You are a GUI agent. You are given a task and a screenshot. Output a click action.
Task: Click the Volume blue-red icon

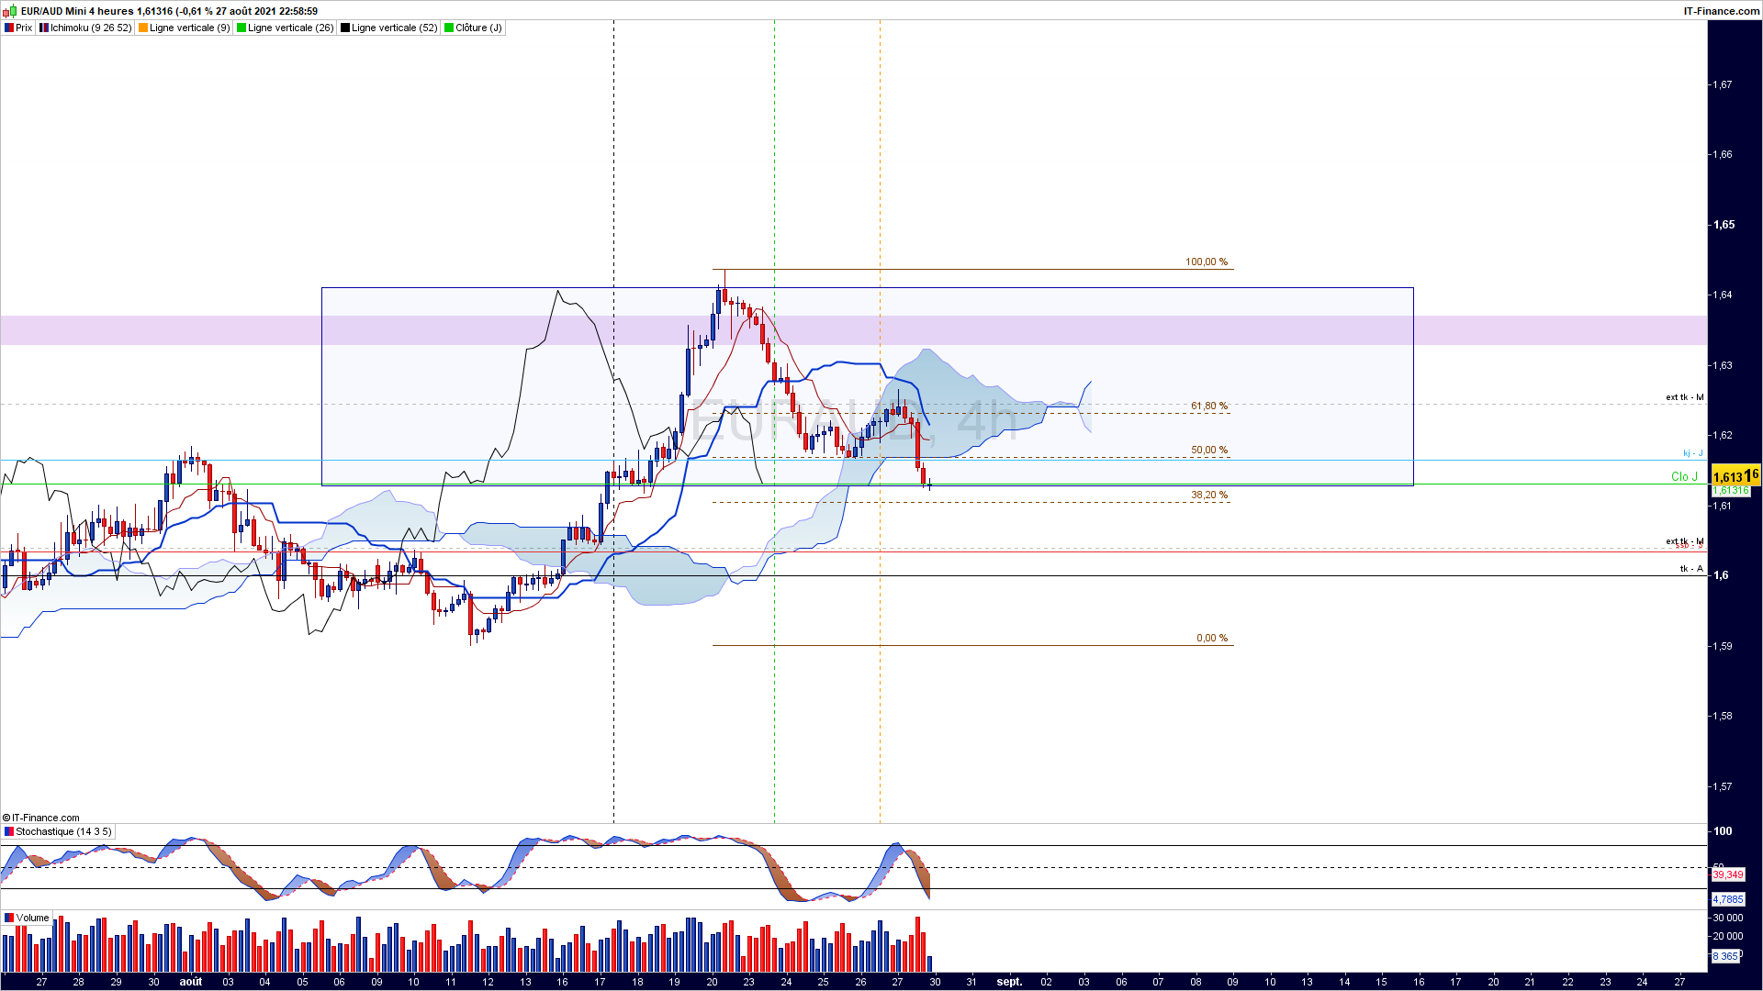9,918
